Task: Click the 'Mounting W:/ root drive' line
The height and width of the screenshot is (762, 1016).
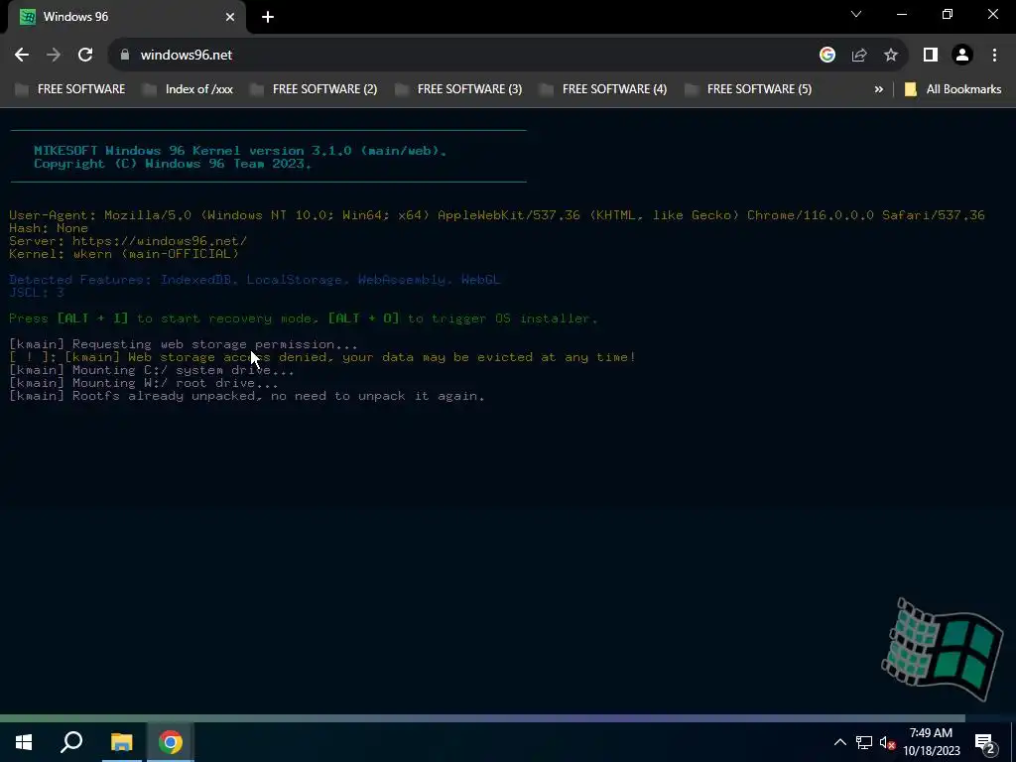Action: pyautogui.click(x=144, y=383)
